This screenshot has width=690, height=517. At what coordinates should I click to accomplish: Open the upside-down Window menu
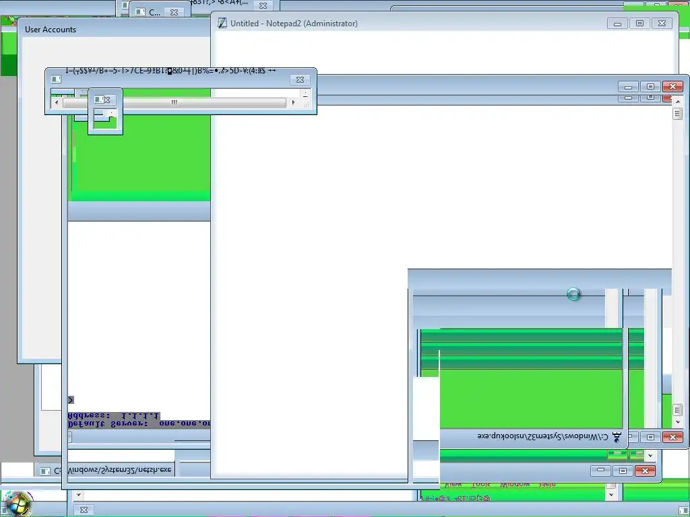coord(515,485)
